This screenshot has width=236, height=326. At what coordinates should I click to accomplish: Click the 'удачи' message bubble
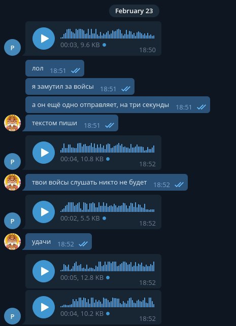click(57, 242)
